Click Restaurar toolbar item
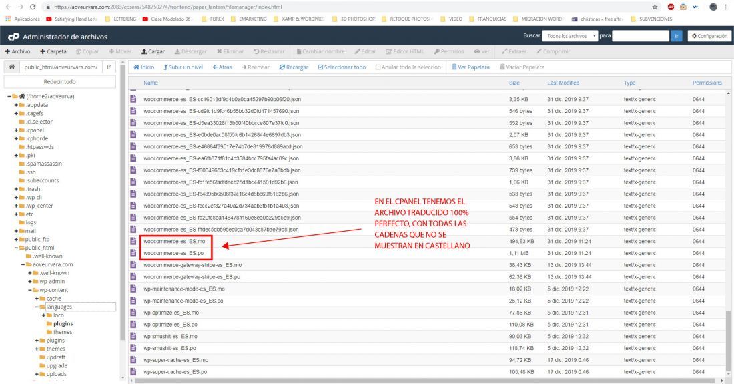The image size is (734, 384). pyautogui.click(x=269, y=51)
